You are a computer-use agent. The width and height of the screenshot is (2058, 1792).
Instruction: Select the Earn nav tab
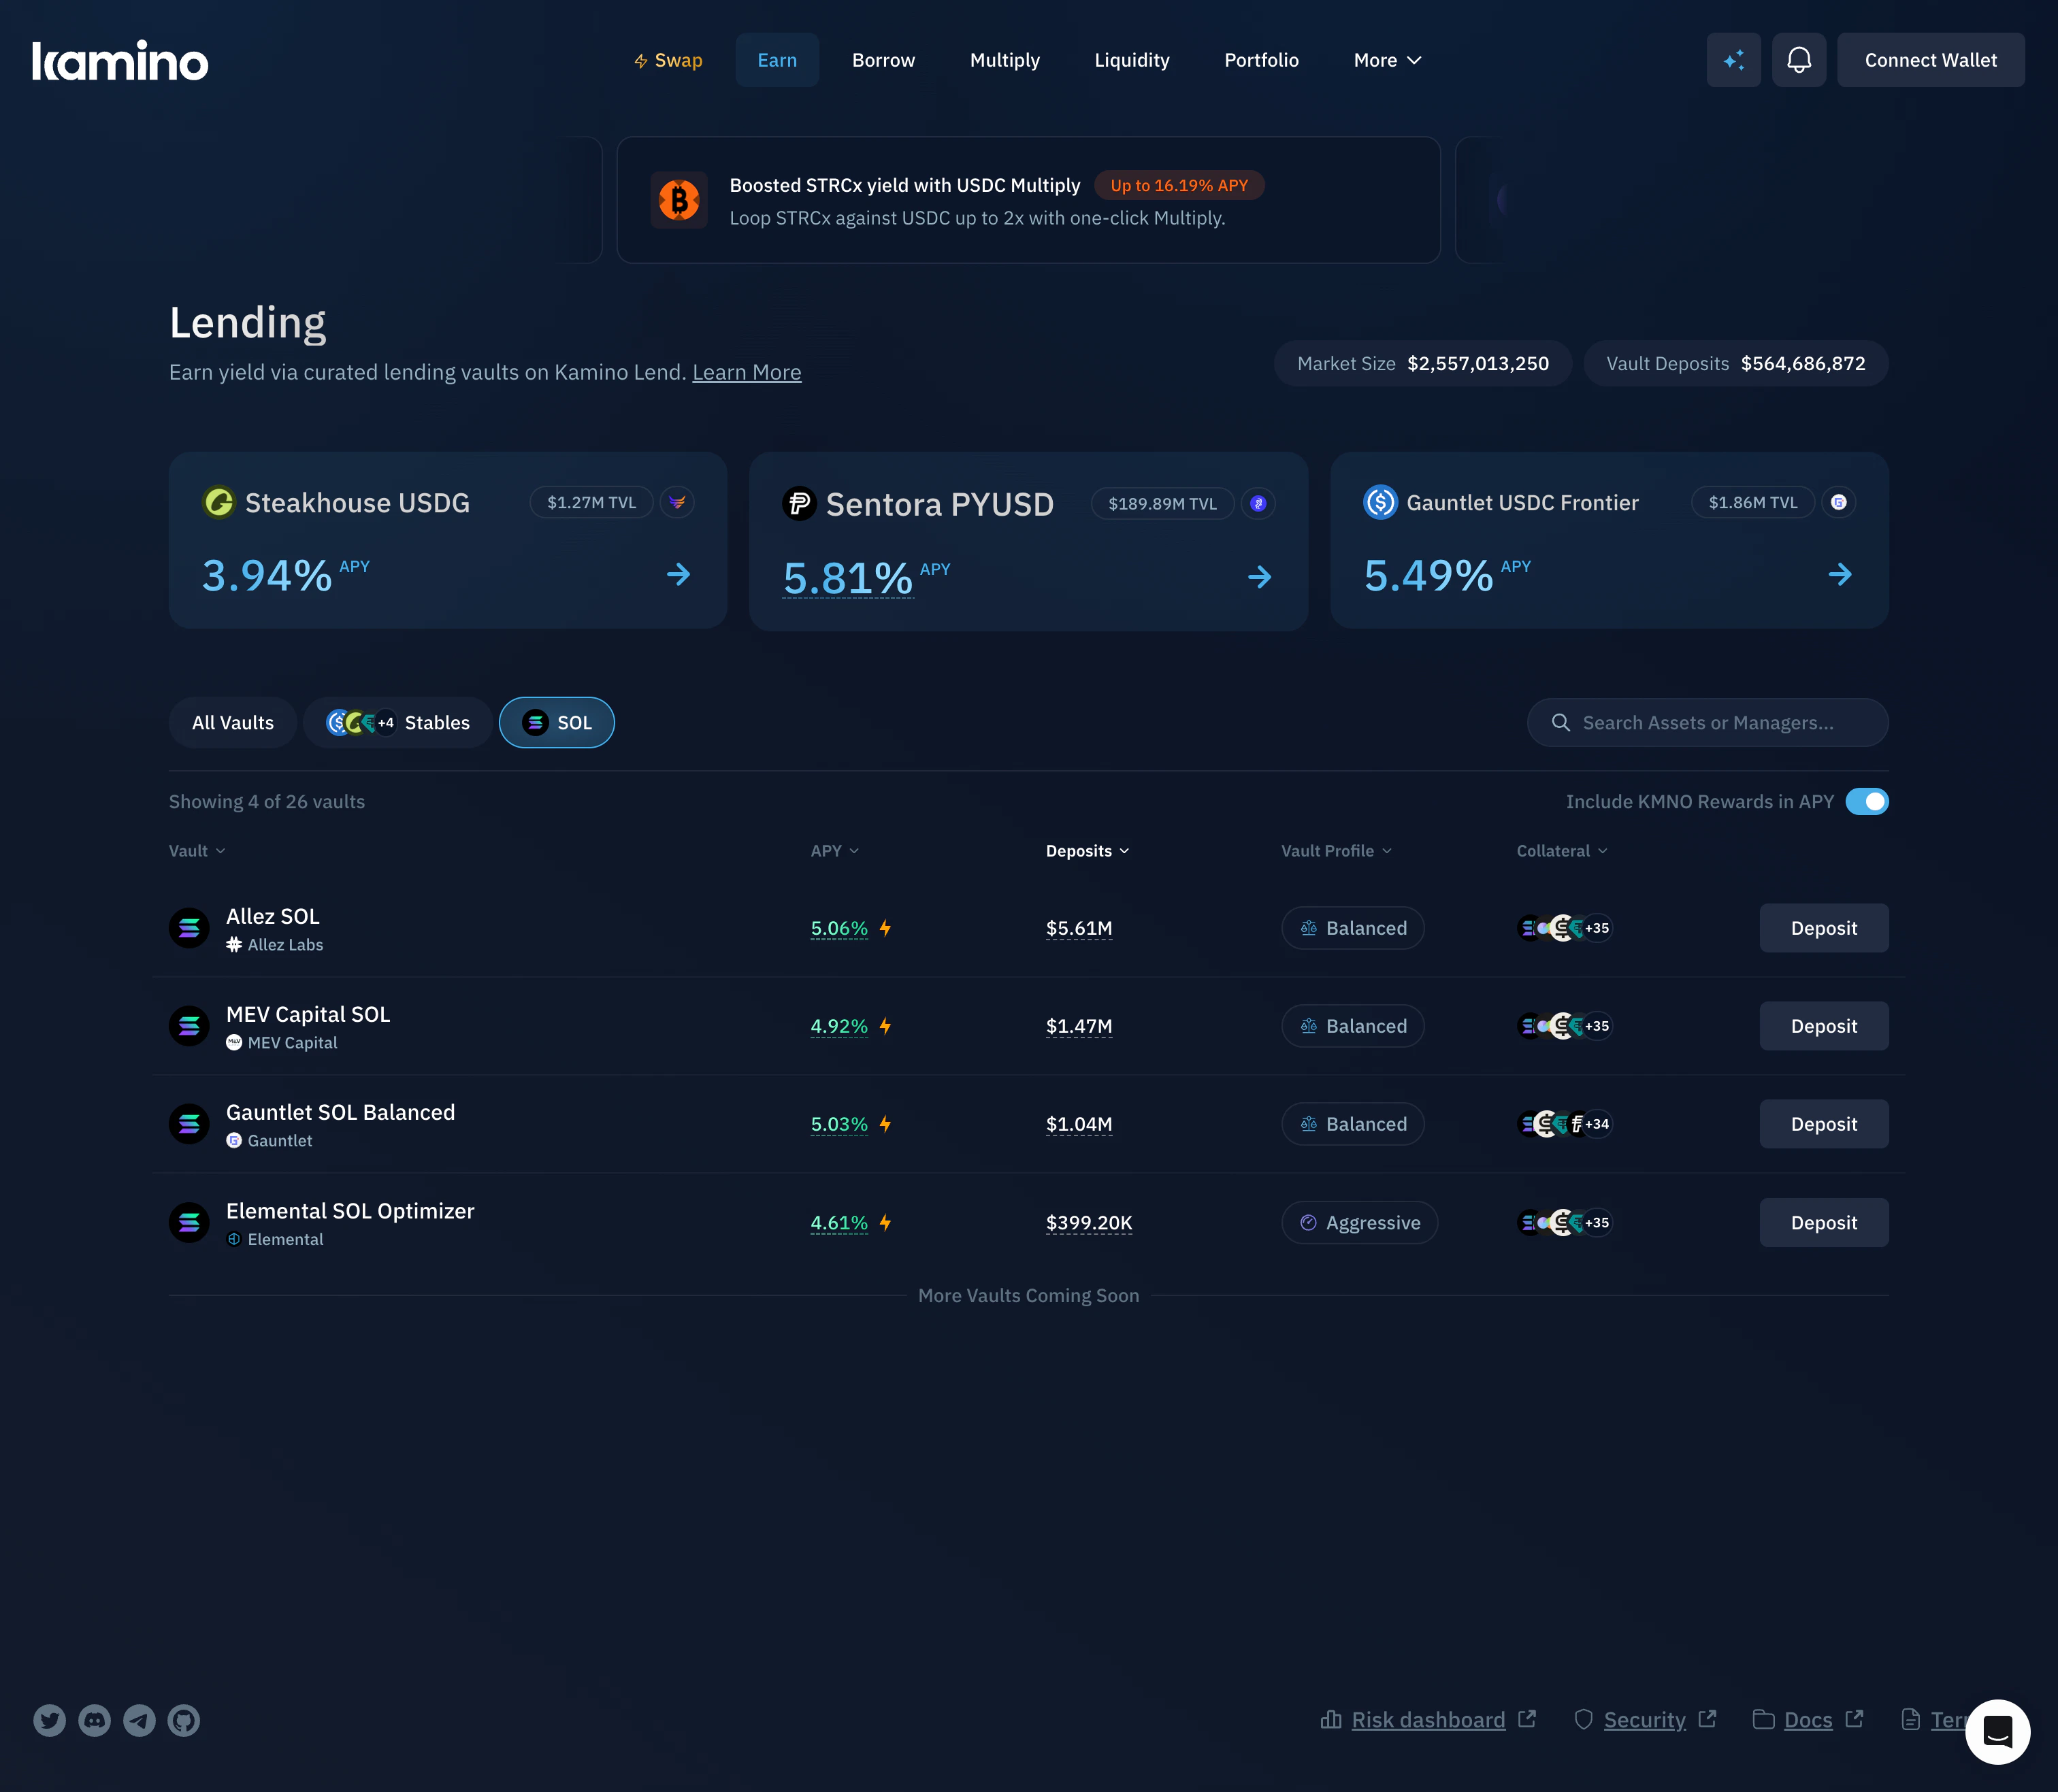click(x=777, y=60)
